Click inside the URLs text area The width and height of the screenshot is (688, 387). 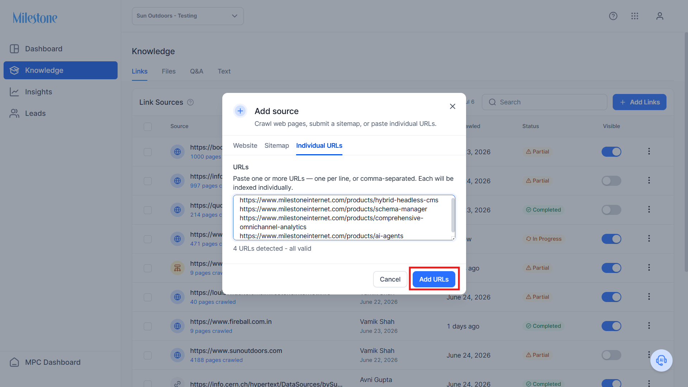pos(344,218)
